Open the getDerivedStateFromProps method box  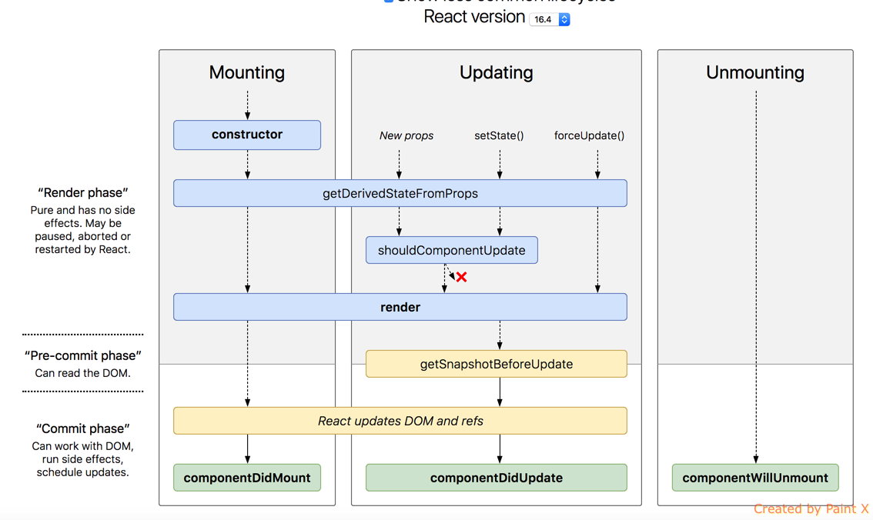400,194
